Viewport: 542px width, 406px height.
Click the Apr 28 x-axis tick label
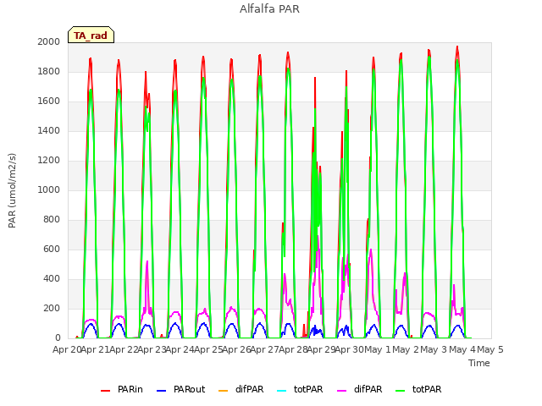point(293,349)
